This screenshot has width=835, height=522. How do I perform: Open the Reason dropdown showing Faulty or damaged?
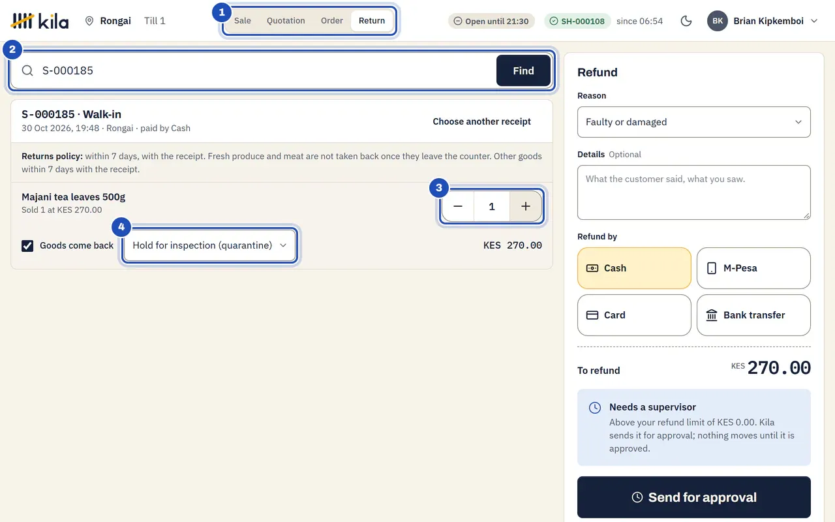click(x=694, y=122)
